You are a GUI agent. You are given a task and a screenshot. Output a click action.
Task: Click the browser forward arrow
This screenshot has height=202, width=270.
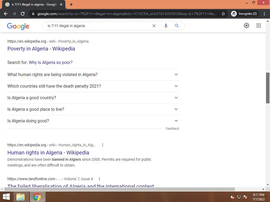click(x=14, y=14)
